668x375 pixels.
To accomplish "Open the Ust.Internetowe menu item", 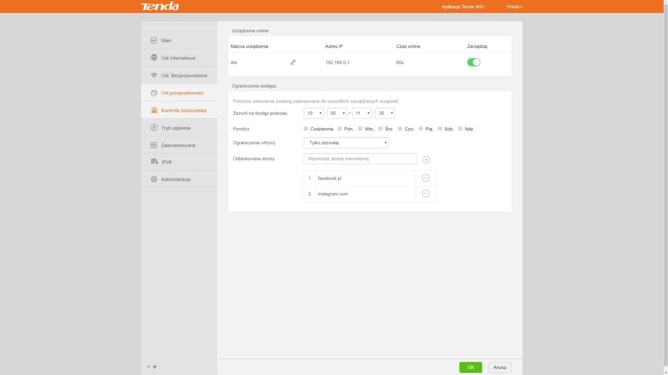I will 179,58.
